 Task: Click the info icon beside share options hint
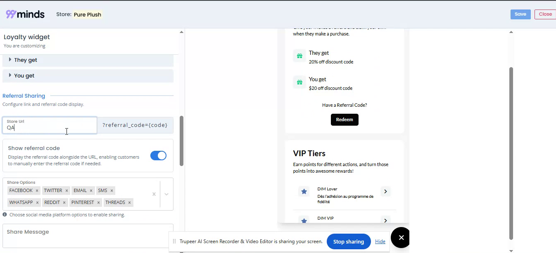[5, 215]
